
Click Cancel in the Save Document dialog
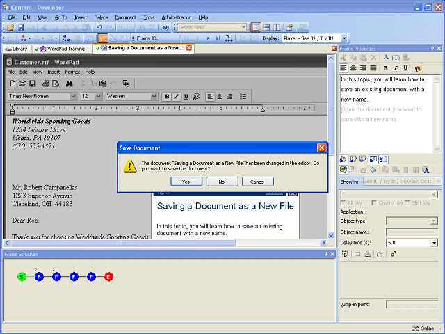coord(258,182)
